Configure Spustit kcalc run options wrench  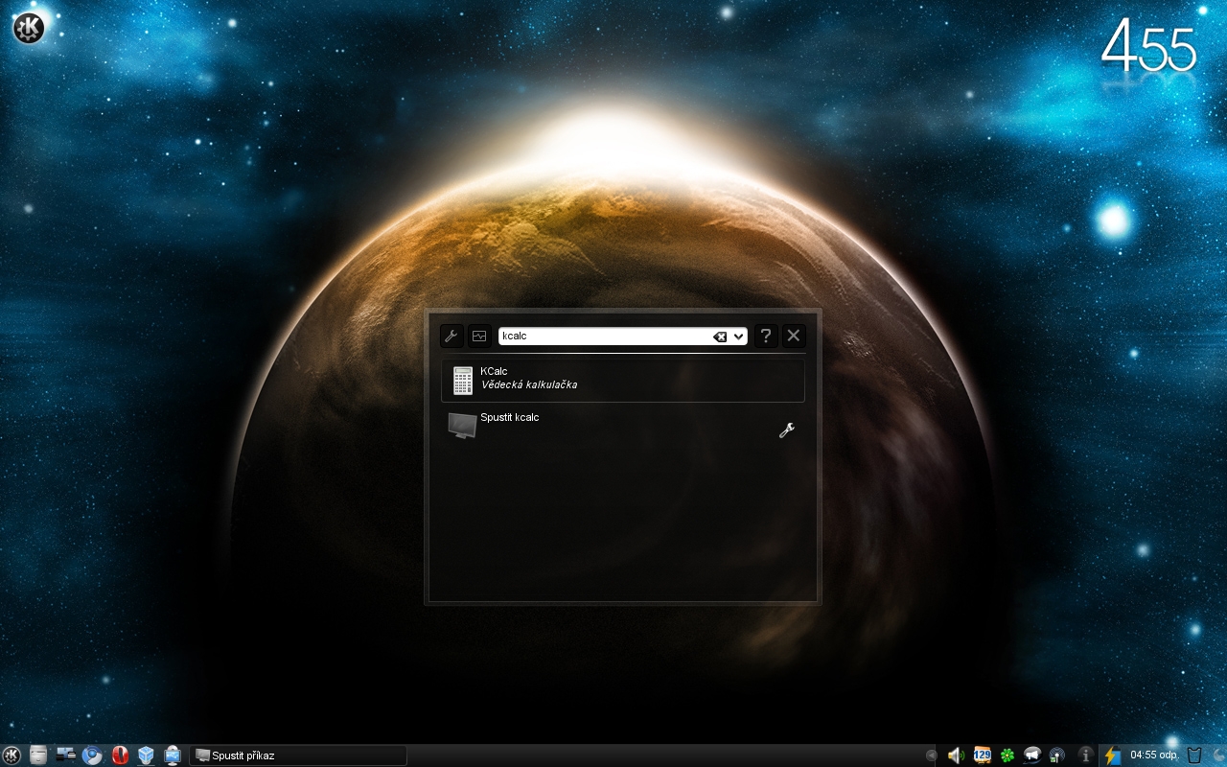787,430
